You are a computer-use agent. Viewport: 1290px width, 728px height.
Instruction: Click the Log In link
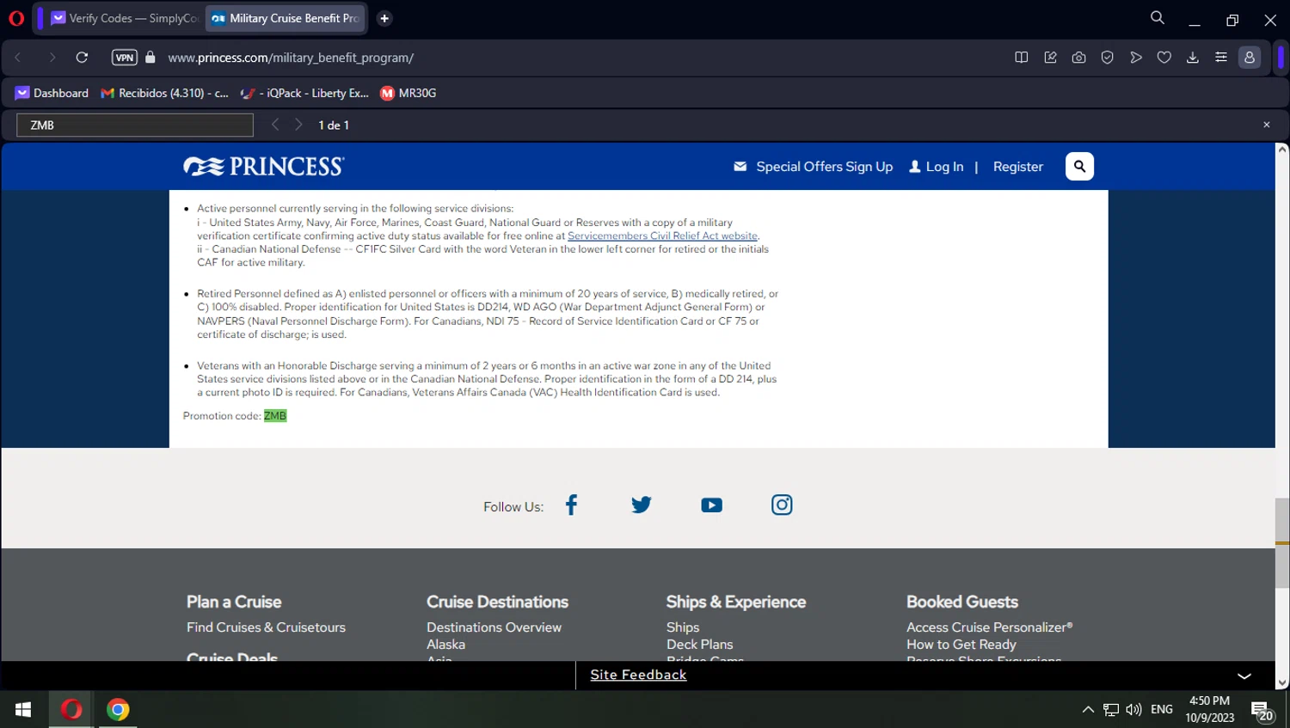(937, 167)
